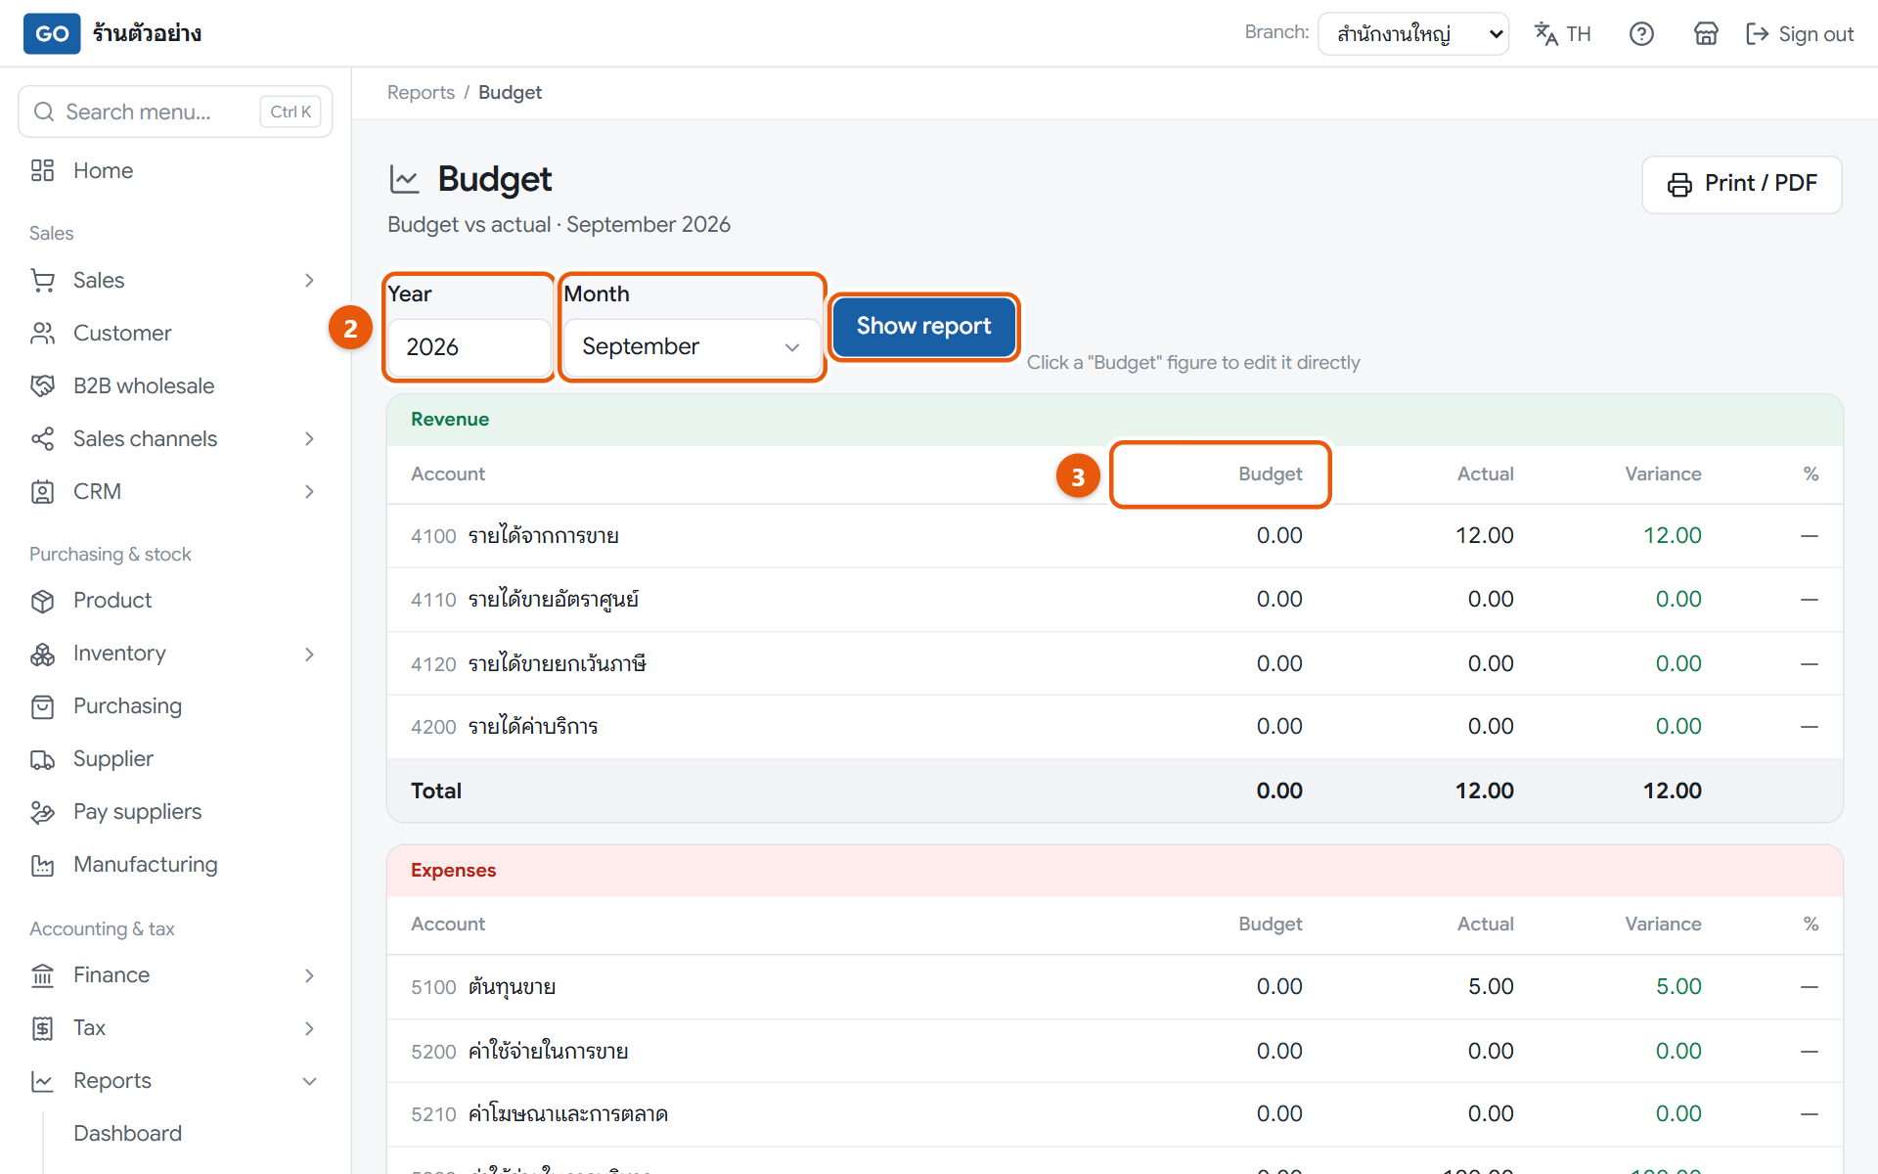Click the Purchasing bag icon
This screenshot has height=1174, width=1878.
coord(42,706)
